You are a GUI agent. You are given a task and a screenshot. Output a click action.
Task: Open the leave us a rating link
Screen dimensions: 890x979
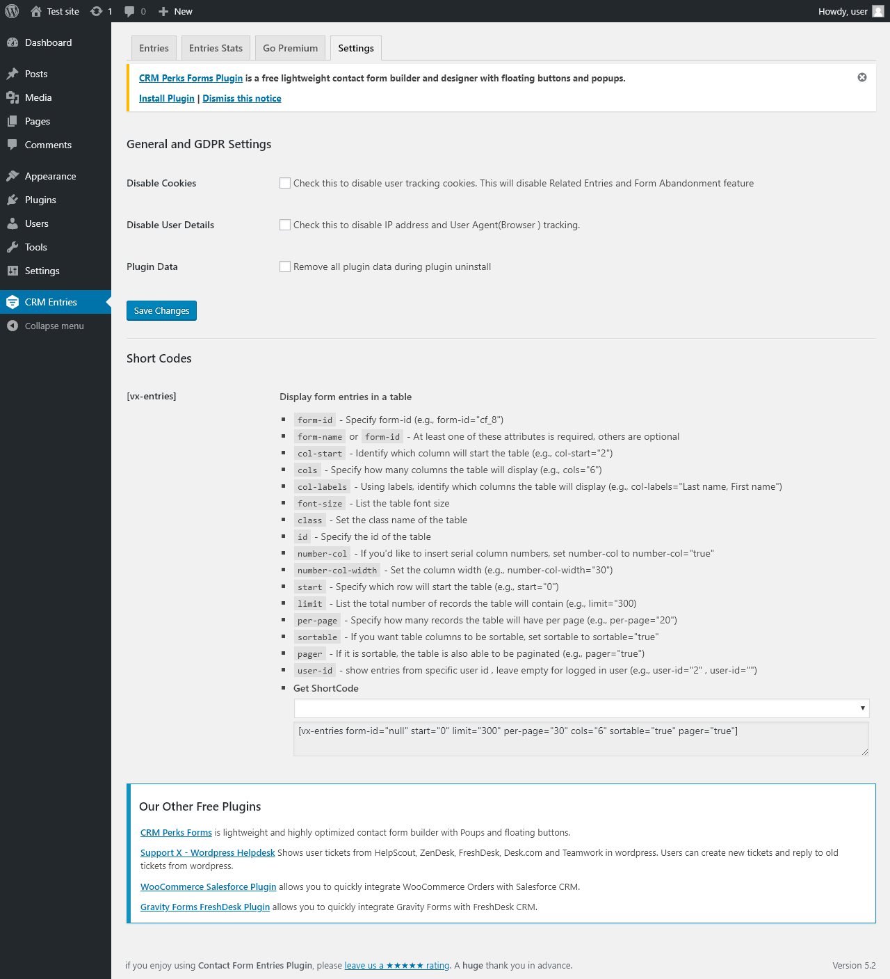click(397, 965)
